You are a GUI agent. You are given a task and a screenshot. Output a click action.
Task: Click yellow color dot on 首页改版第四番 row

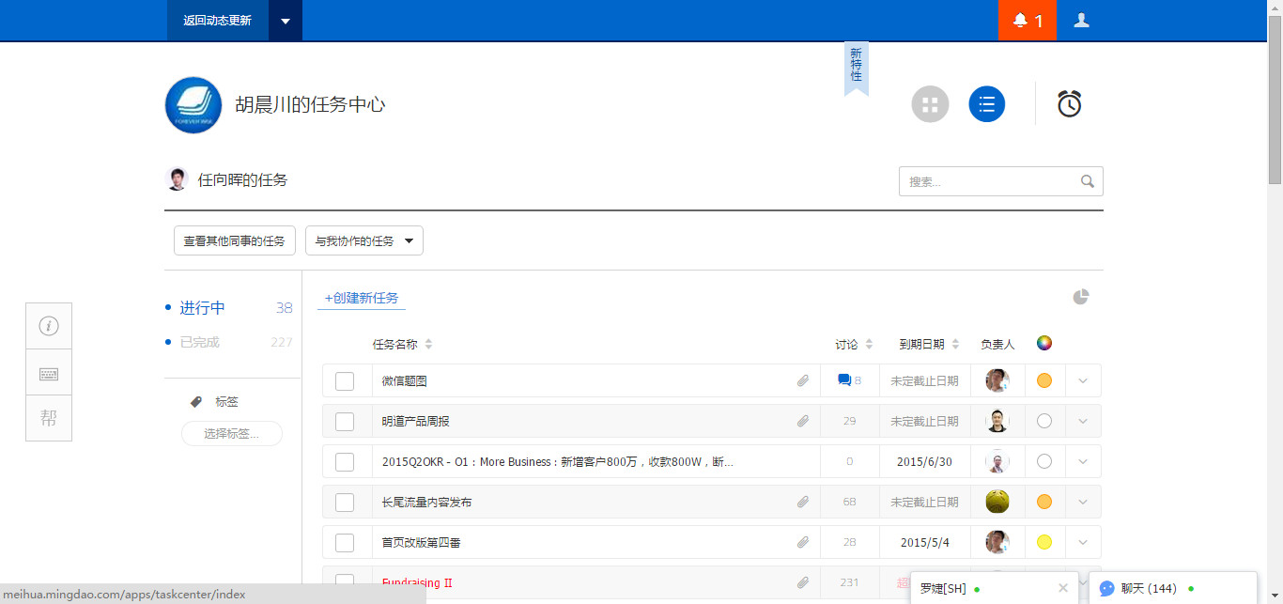coord(1044,542)
